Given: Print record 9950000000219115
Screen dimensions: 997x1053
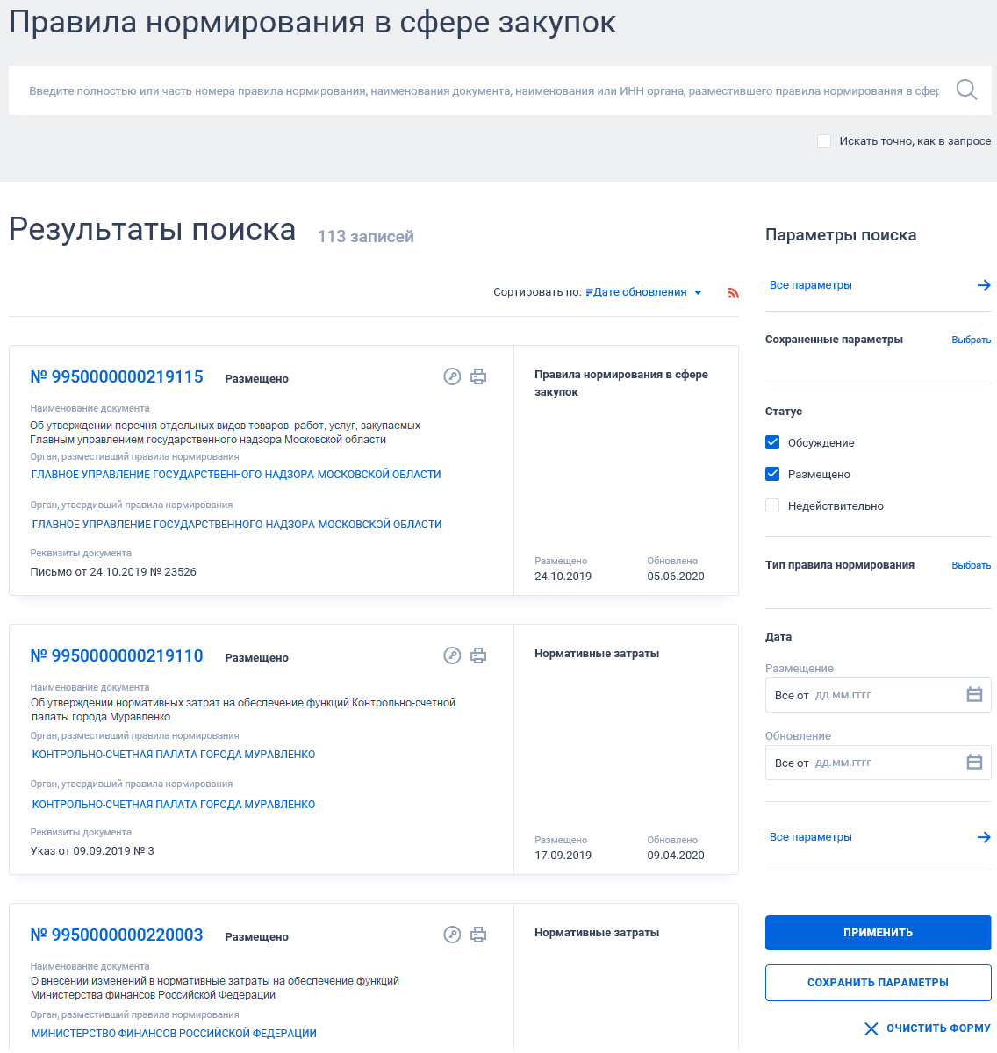Looking at the screenshot, I should click(x=478, y=376).
